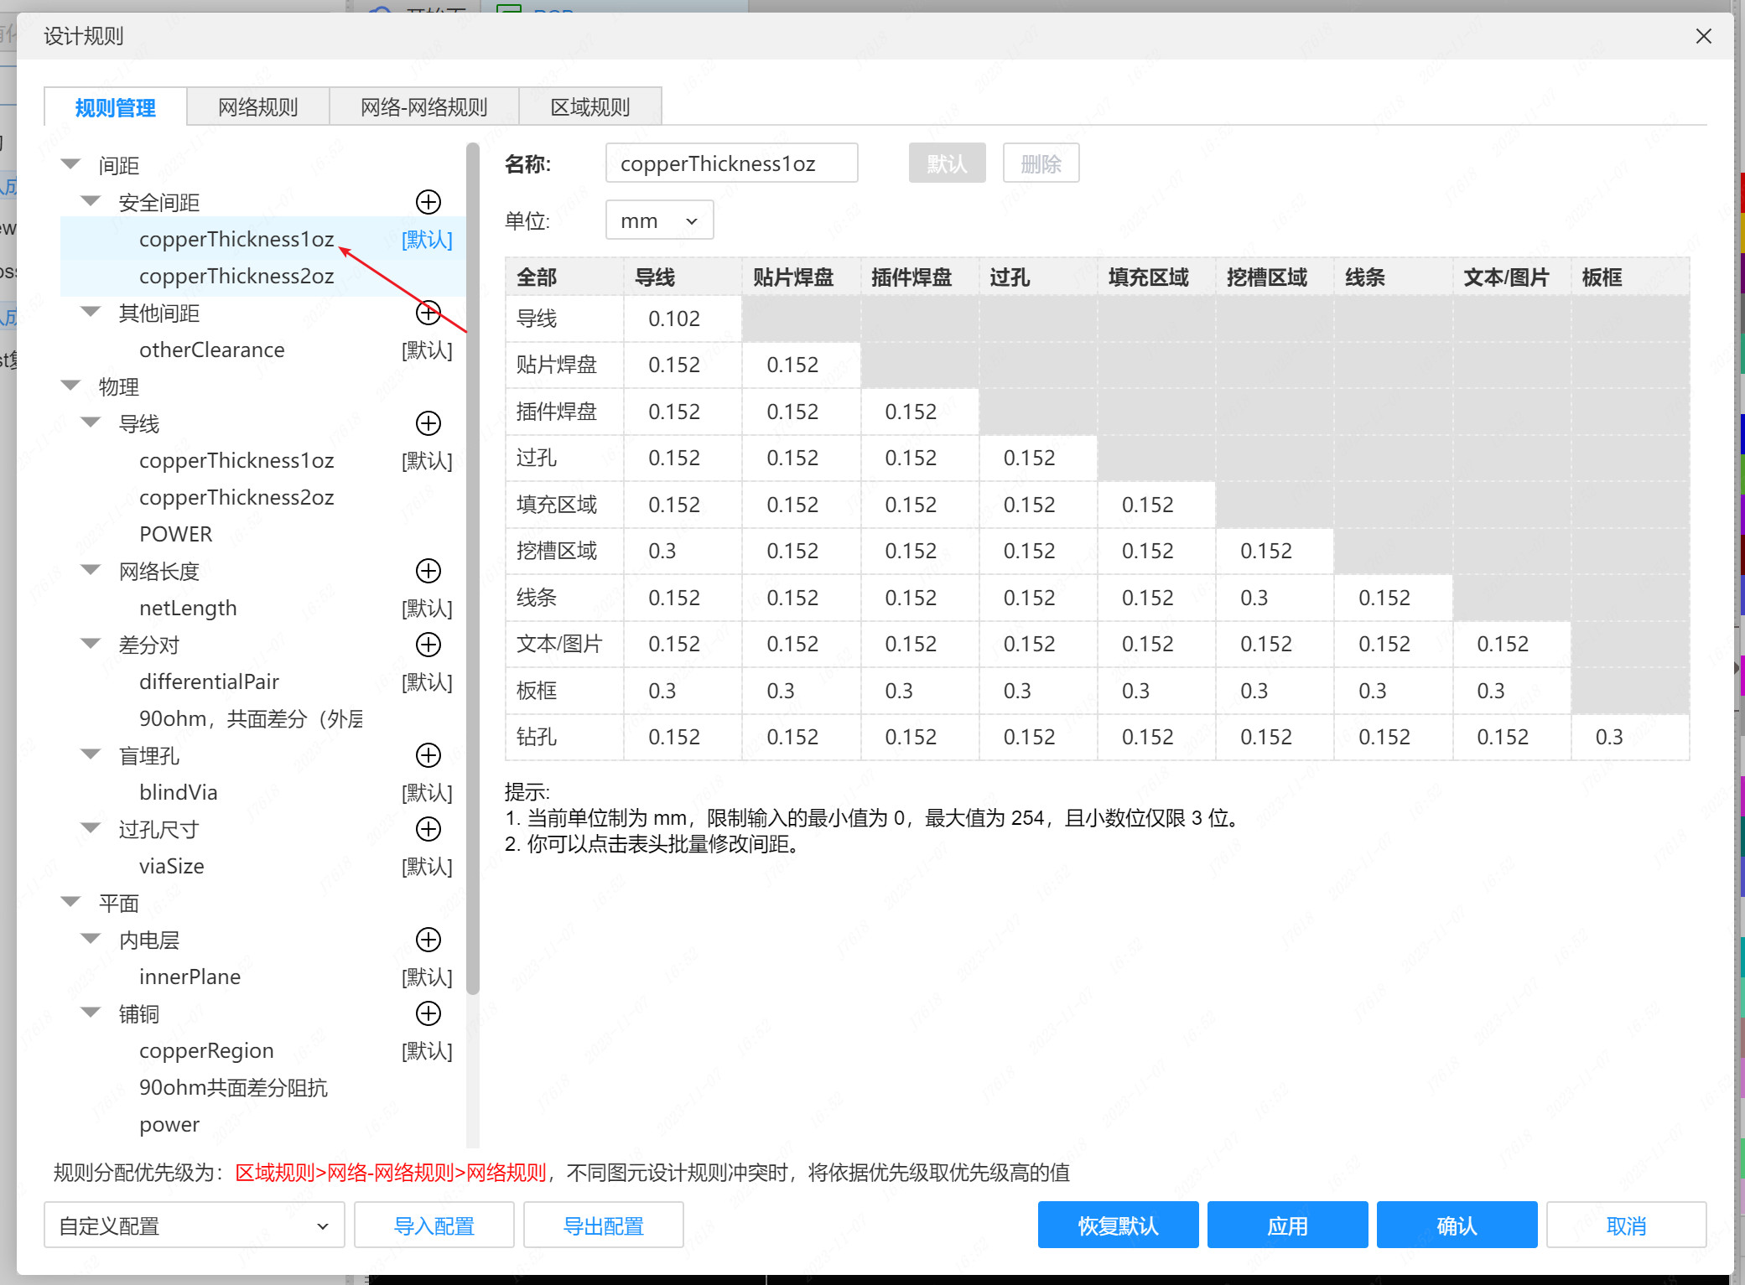Collapse the 其他间距 tree node
The width and height of the screenshot is (1745, 1285).
point(91,312)
